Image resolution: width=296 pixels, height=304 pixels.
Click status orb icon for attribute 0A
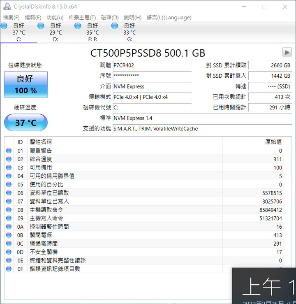(x=9, y=227)
